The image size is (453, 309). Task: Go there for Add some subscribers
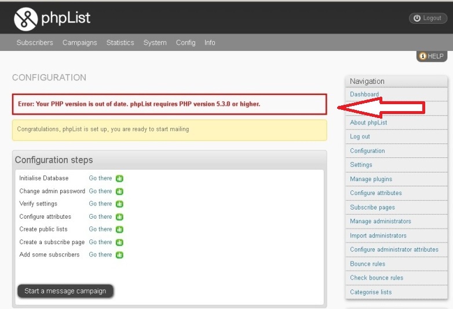(100, 255)
